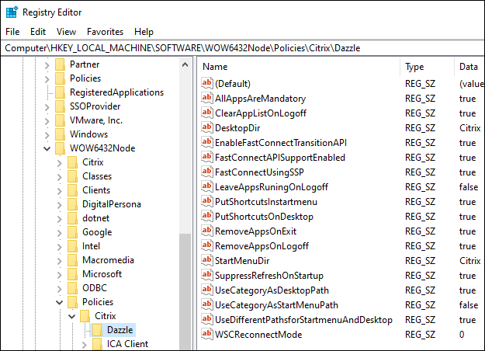This screenshot has width=485, height=351.
Task: Expand the ICA Client subkey
Action: tap(85, 344)
